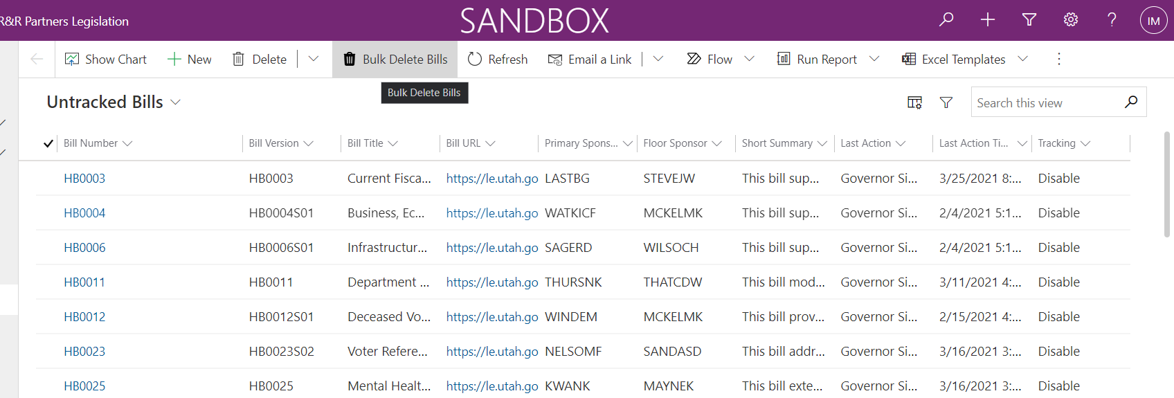Expand the Flow dropdown chevron
Image resolution: width=1174 pixels, height=398 pixels.
(x=749, y=59)
